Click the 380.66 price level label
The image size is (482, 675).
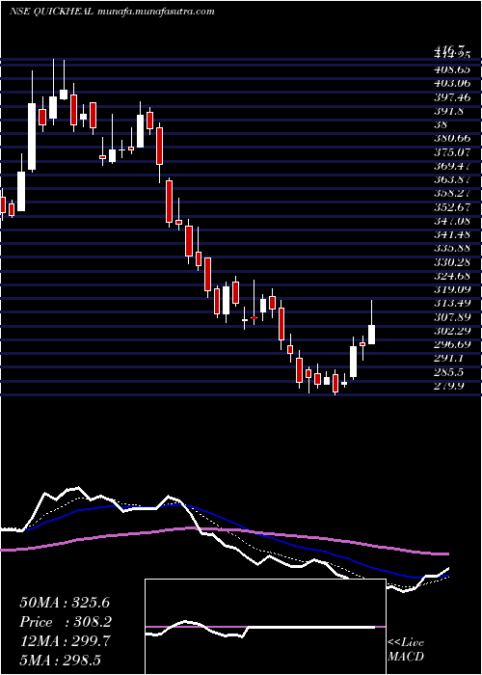453,138
